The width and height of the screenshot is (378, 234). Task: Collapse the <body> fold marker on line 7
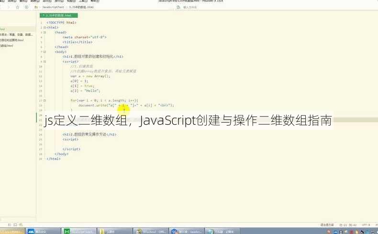tap(44, 52)
